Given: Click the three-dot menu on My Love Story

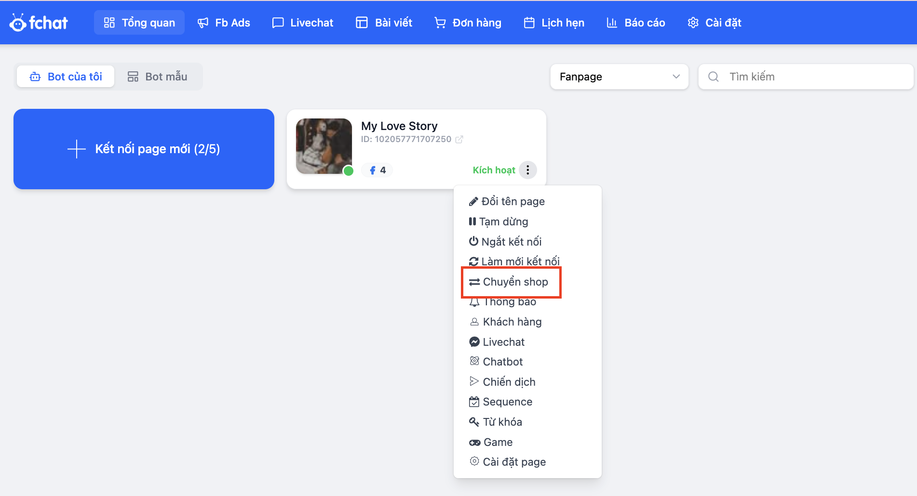Looking at the screenshot, I should click(x=528, y=170).
